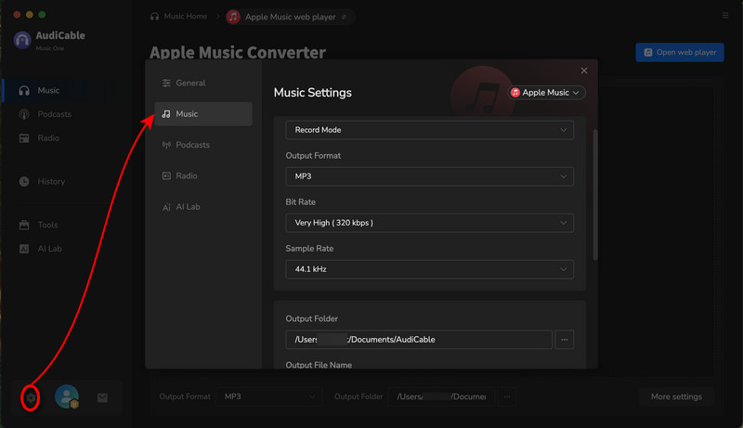This screenshot has height=428, width=743.
Task: Click bottom bar Output Folder path field
Action: pyautogui.click(x=441, y=396)
